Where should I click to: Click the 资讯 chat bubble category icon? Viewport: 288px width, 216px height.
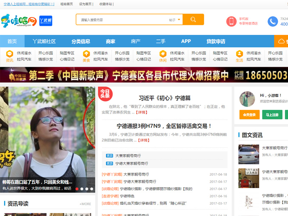pos(10,54)
